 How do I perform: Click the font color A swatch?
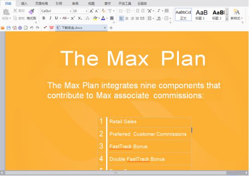(x=103, y=18)
